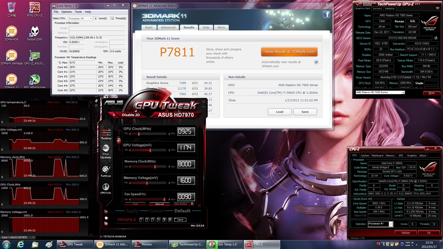Click the Load button in 3DMark 11

click(x=279, y=112)
